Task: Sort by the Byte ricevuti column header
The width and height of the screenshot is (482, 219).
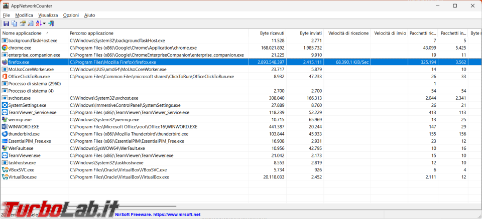Action: (268, 33)
